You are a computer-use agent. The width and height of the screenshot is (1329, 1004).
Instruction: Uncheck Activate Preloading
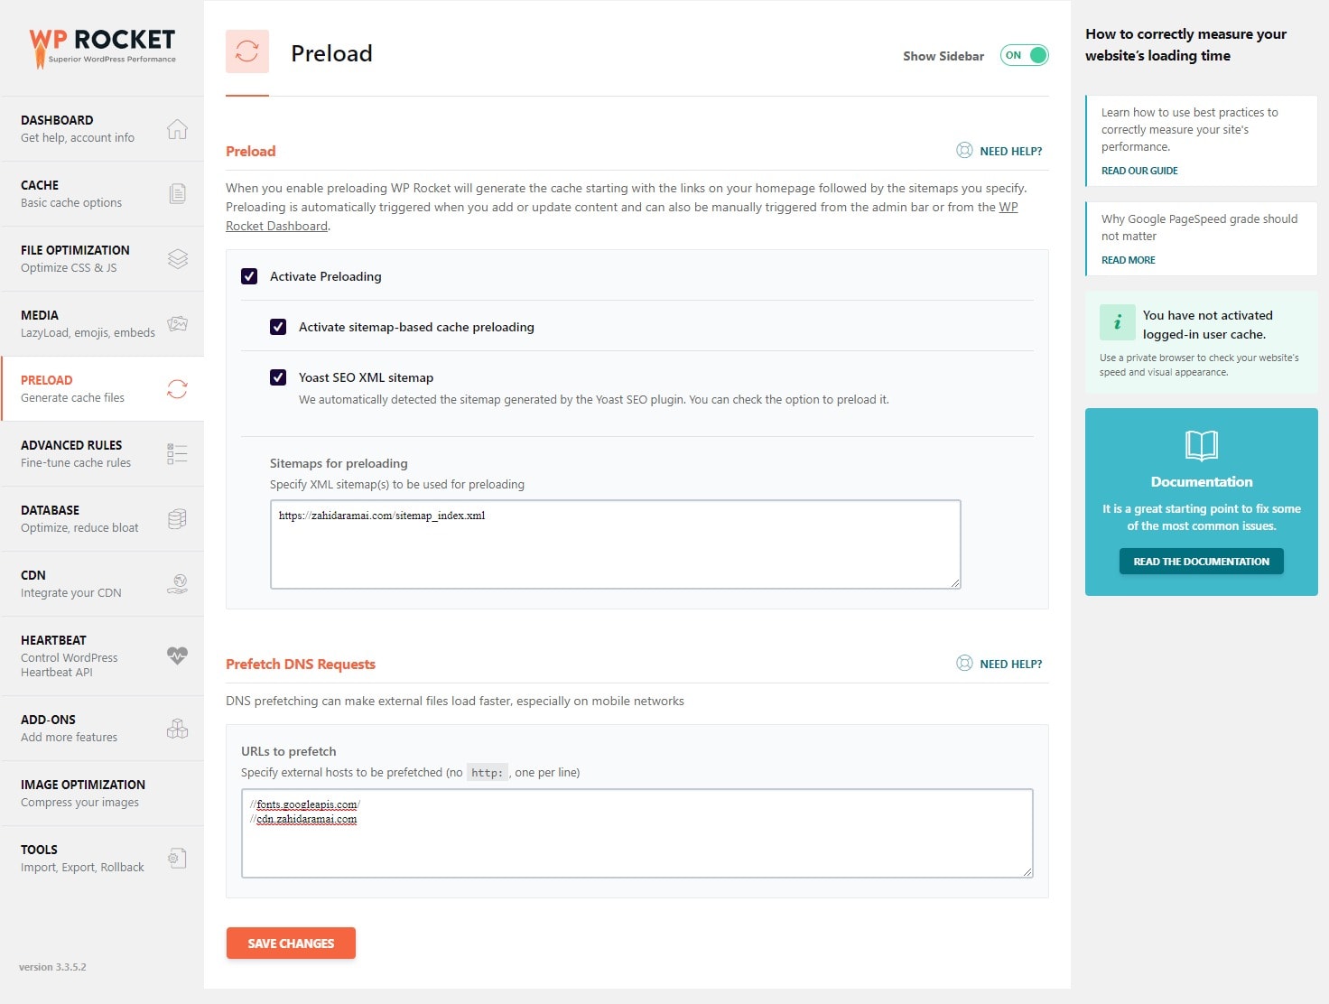(249, 276)
